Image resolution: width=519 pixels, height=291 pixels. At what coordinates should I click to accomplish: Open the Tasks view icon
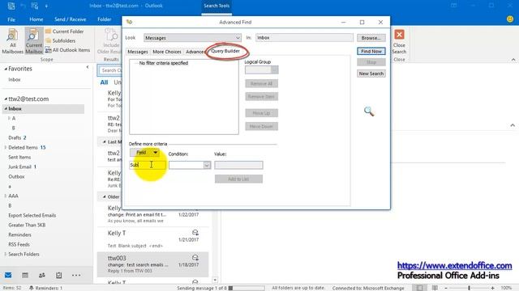pyautogui.click(x=59, y=275)
